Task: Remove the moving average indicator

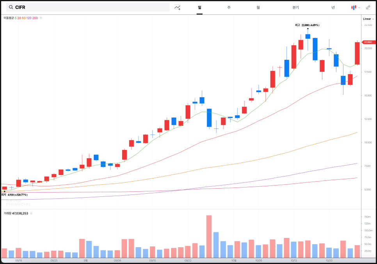Action: tap(41, 18)
